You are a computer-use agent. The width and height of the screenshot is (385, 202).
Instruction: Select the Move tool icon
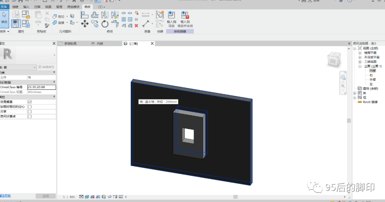click(x=85, y=24)
